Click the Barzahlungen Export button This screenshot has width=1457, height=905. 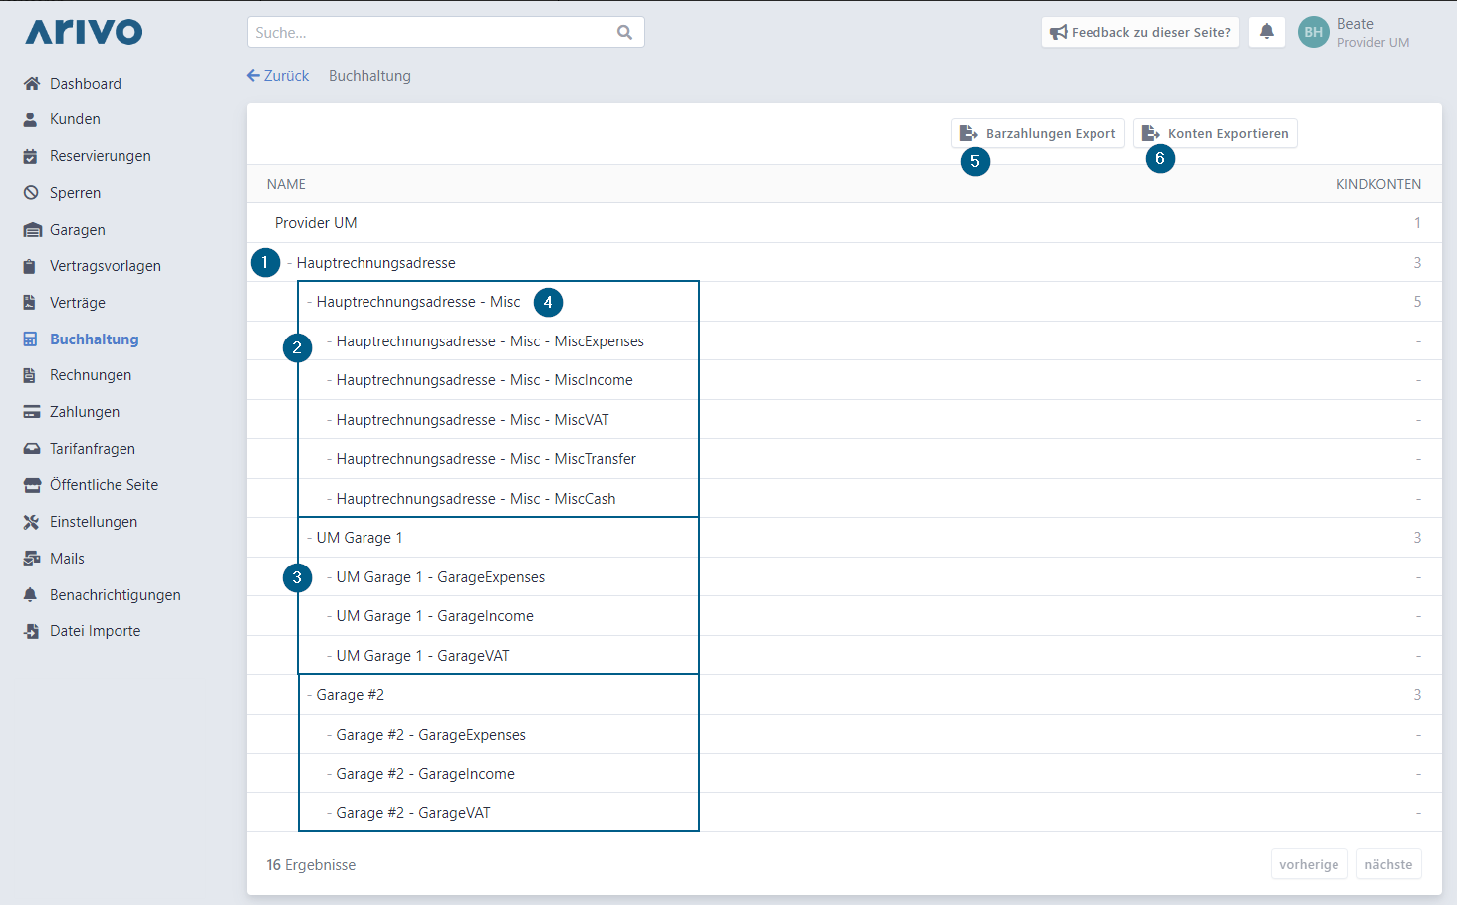(x=1038, y=133)
